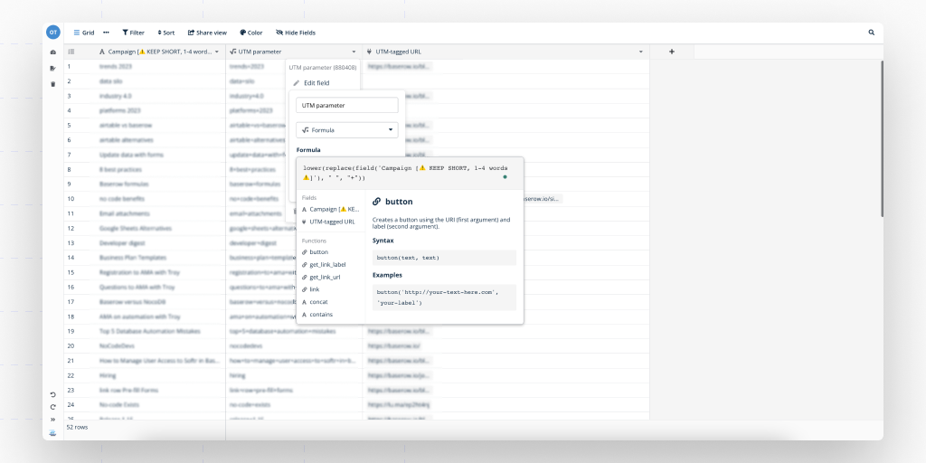Click the field name input box
The height and width of the screenshot is (463, 926).
[347, 105]
